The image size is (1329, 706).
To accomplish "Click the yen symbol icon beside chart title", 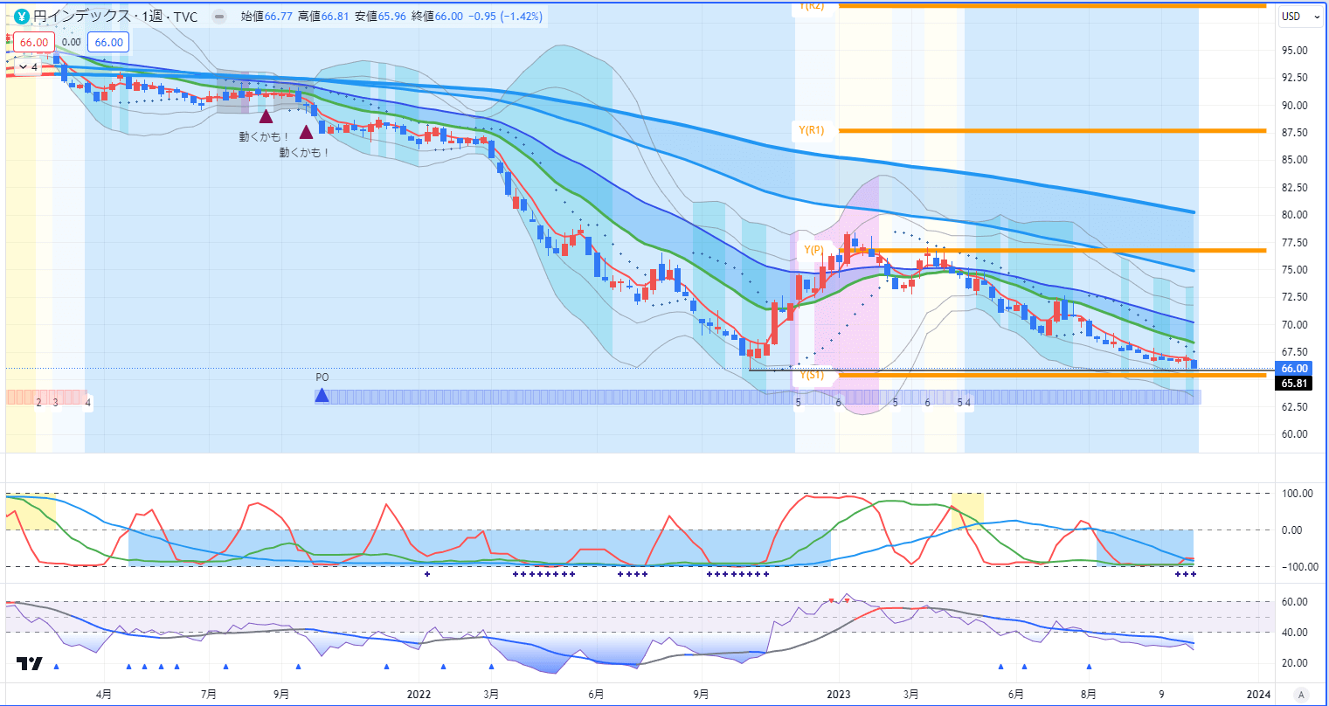I will (x=22, y=17).
